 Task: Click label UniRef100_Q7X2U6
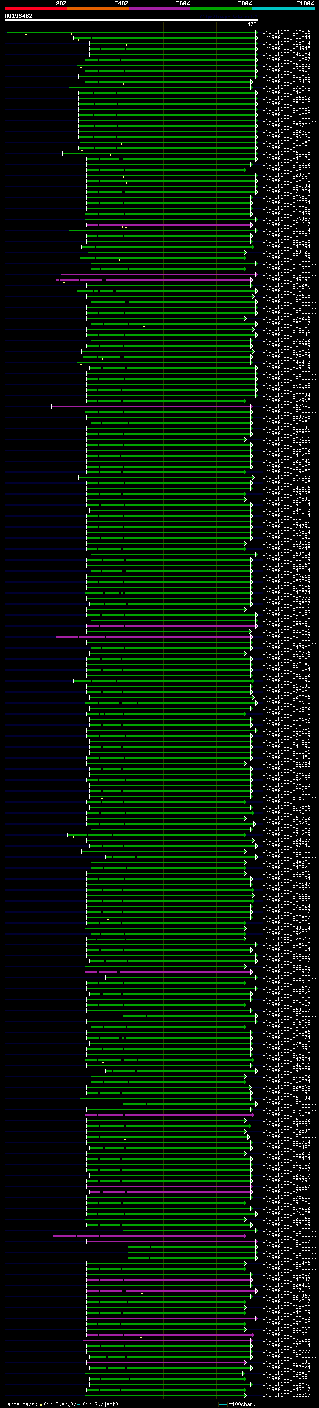pyautogui.click(x=286, y=318)
